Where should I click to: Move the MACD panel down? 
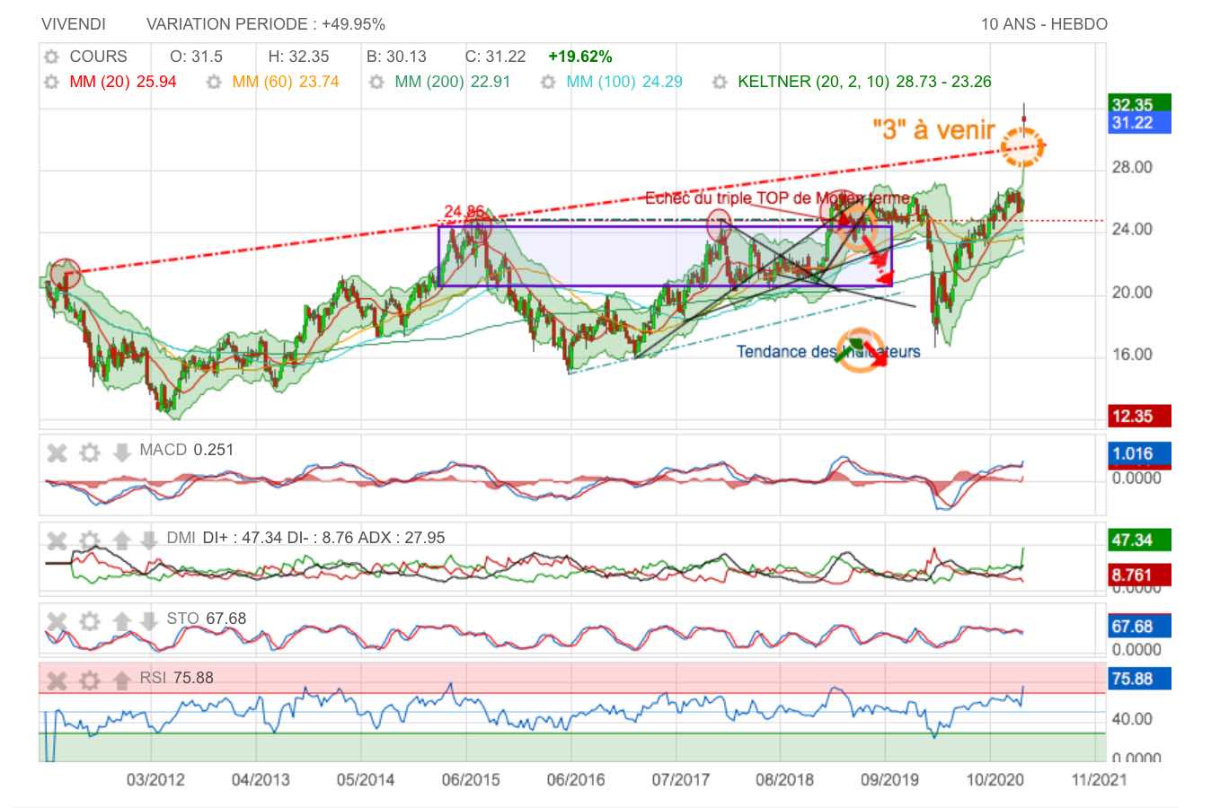point(122,452)
